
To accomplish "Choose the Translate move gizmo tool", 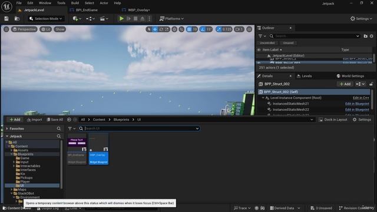I will 155,29.
